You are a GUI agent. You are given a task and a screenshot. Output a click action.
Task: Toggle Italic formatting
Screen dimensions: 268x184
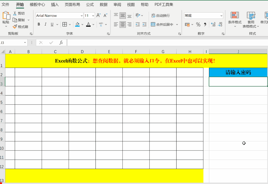45,24
